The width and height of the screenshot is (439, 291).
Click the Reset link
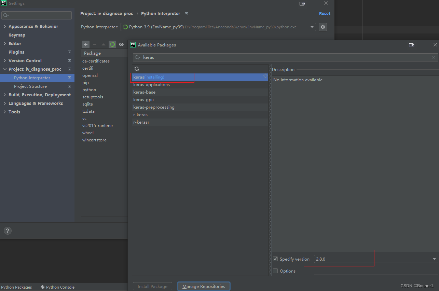point(325,14)
